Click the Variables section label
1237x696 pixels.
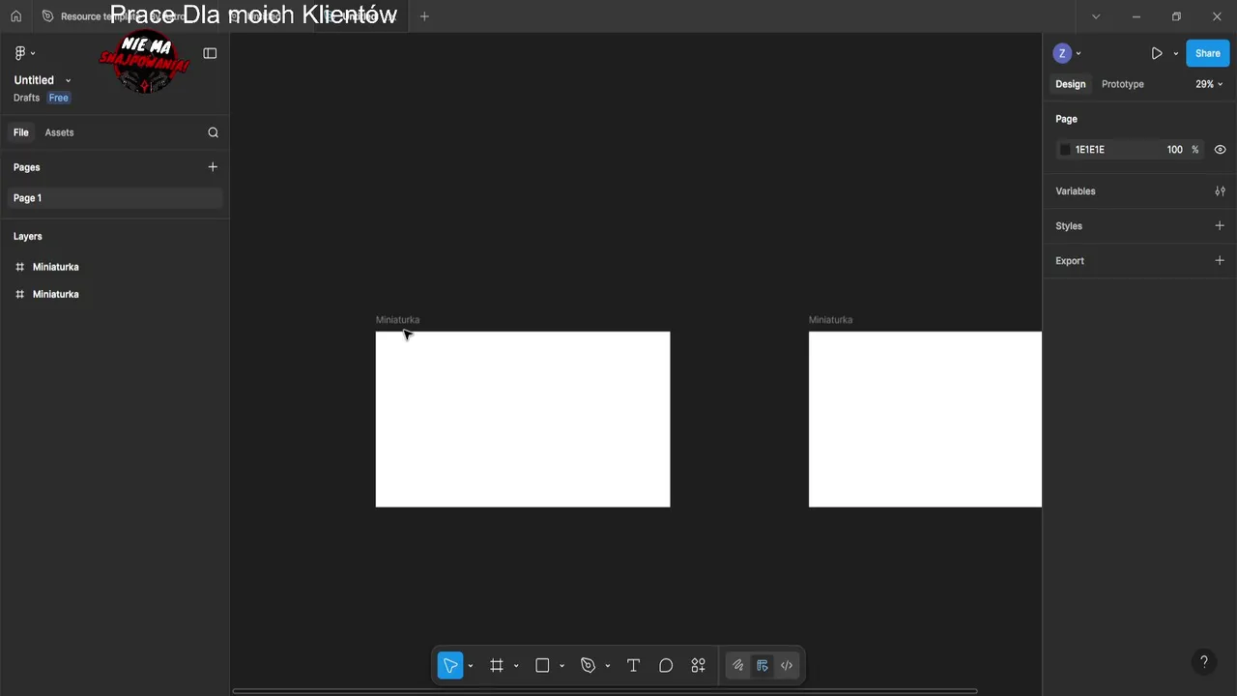coord(1076,191)
